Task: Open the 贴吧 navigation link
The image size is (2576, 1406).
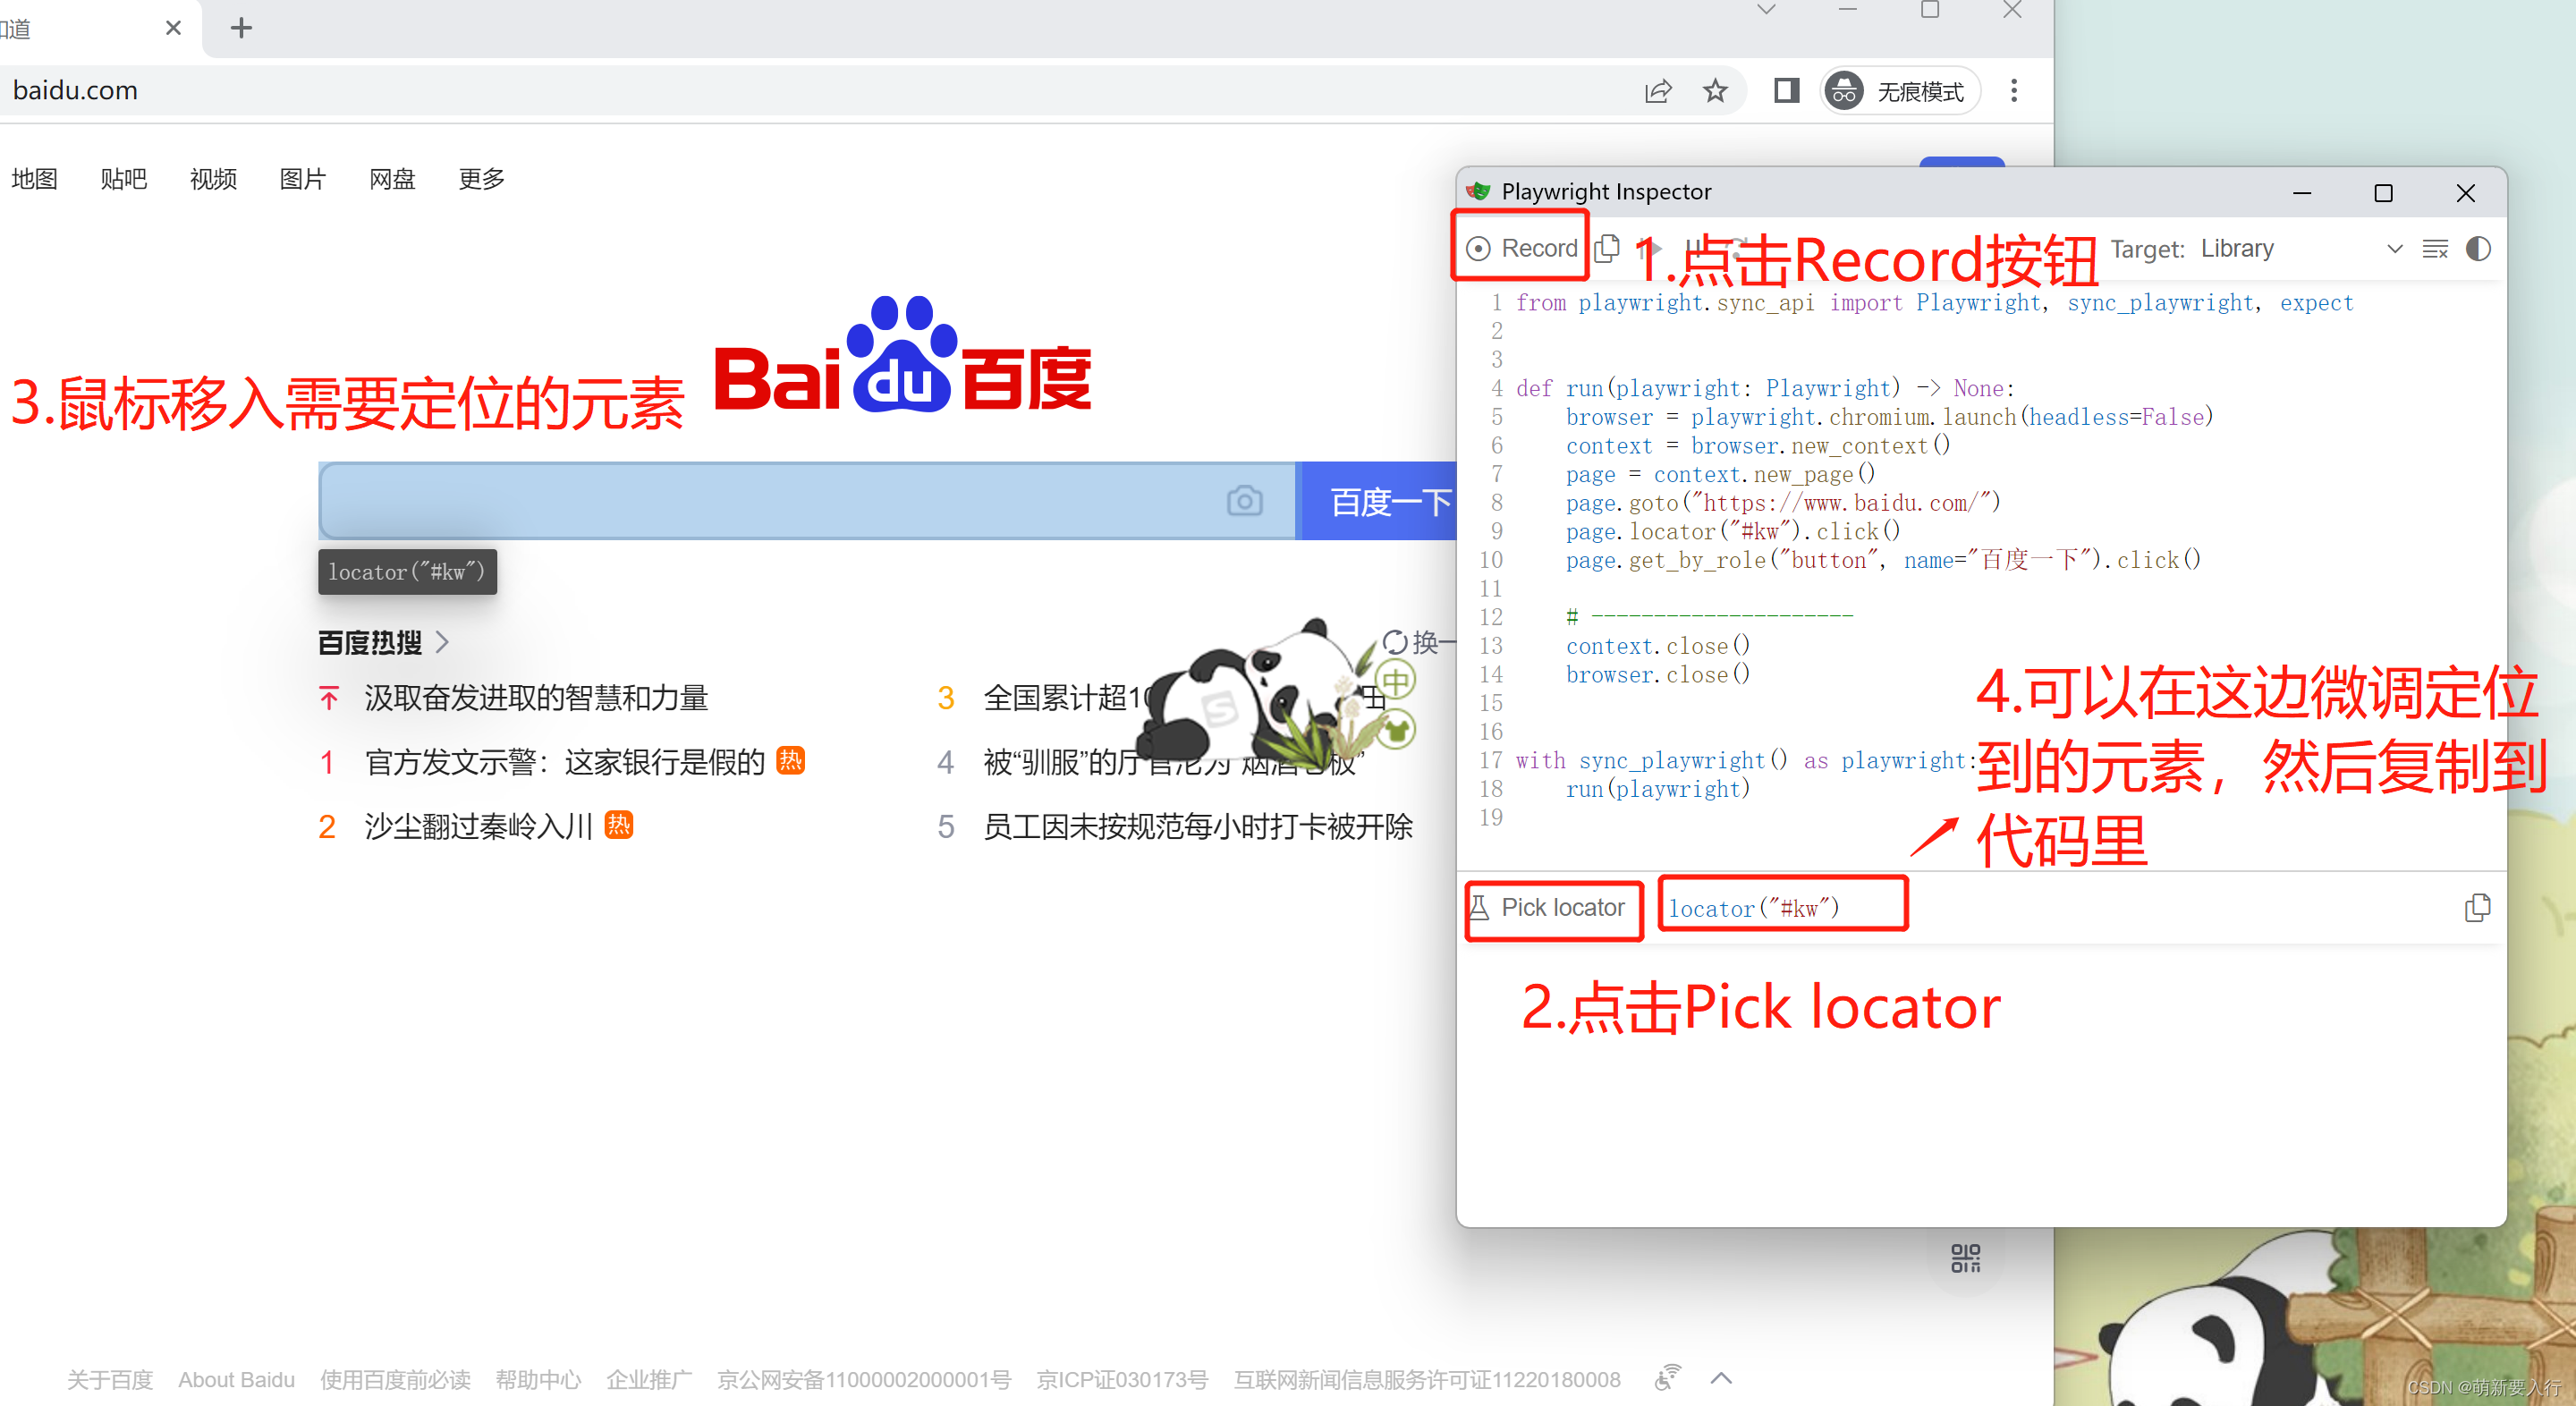Action: pyautogui.click(x=124, y=179)
